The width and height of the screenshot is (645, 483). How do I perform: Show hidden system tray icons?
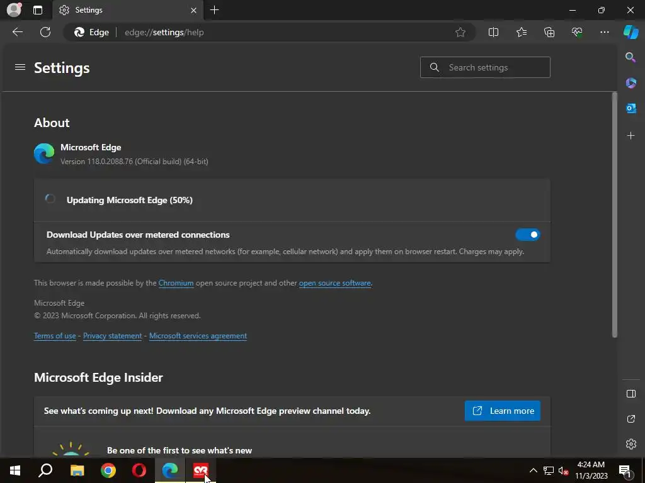click(x=533, y=470)
